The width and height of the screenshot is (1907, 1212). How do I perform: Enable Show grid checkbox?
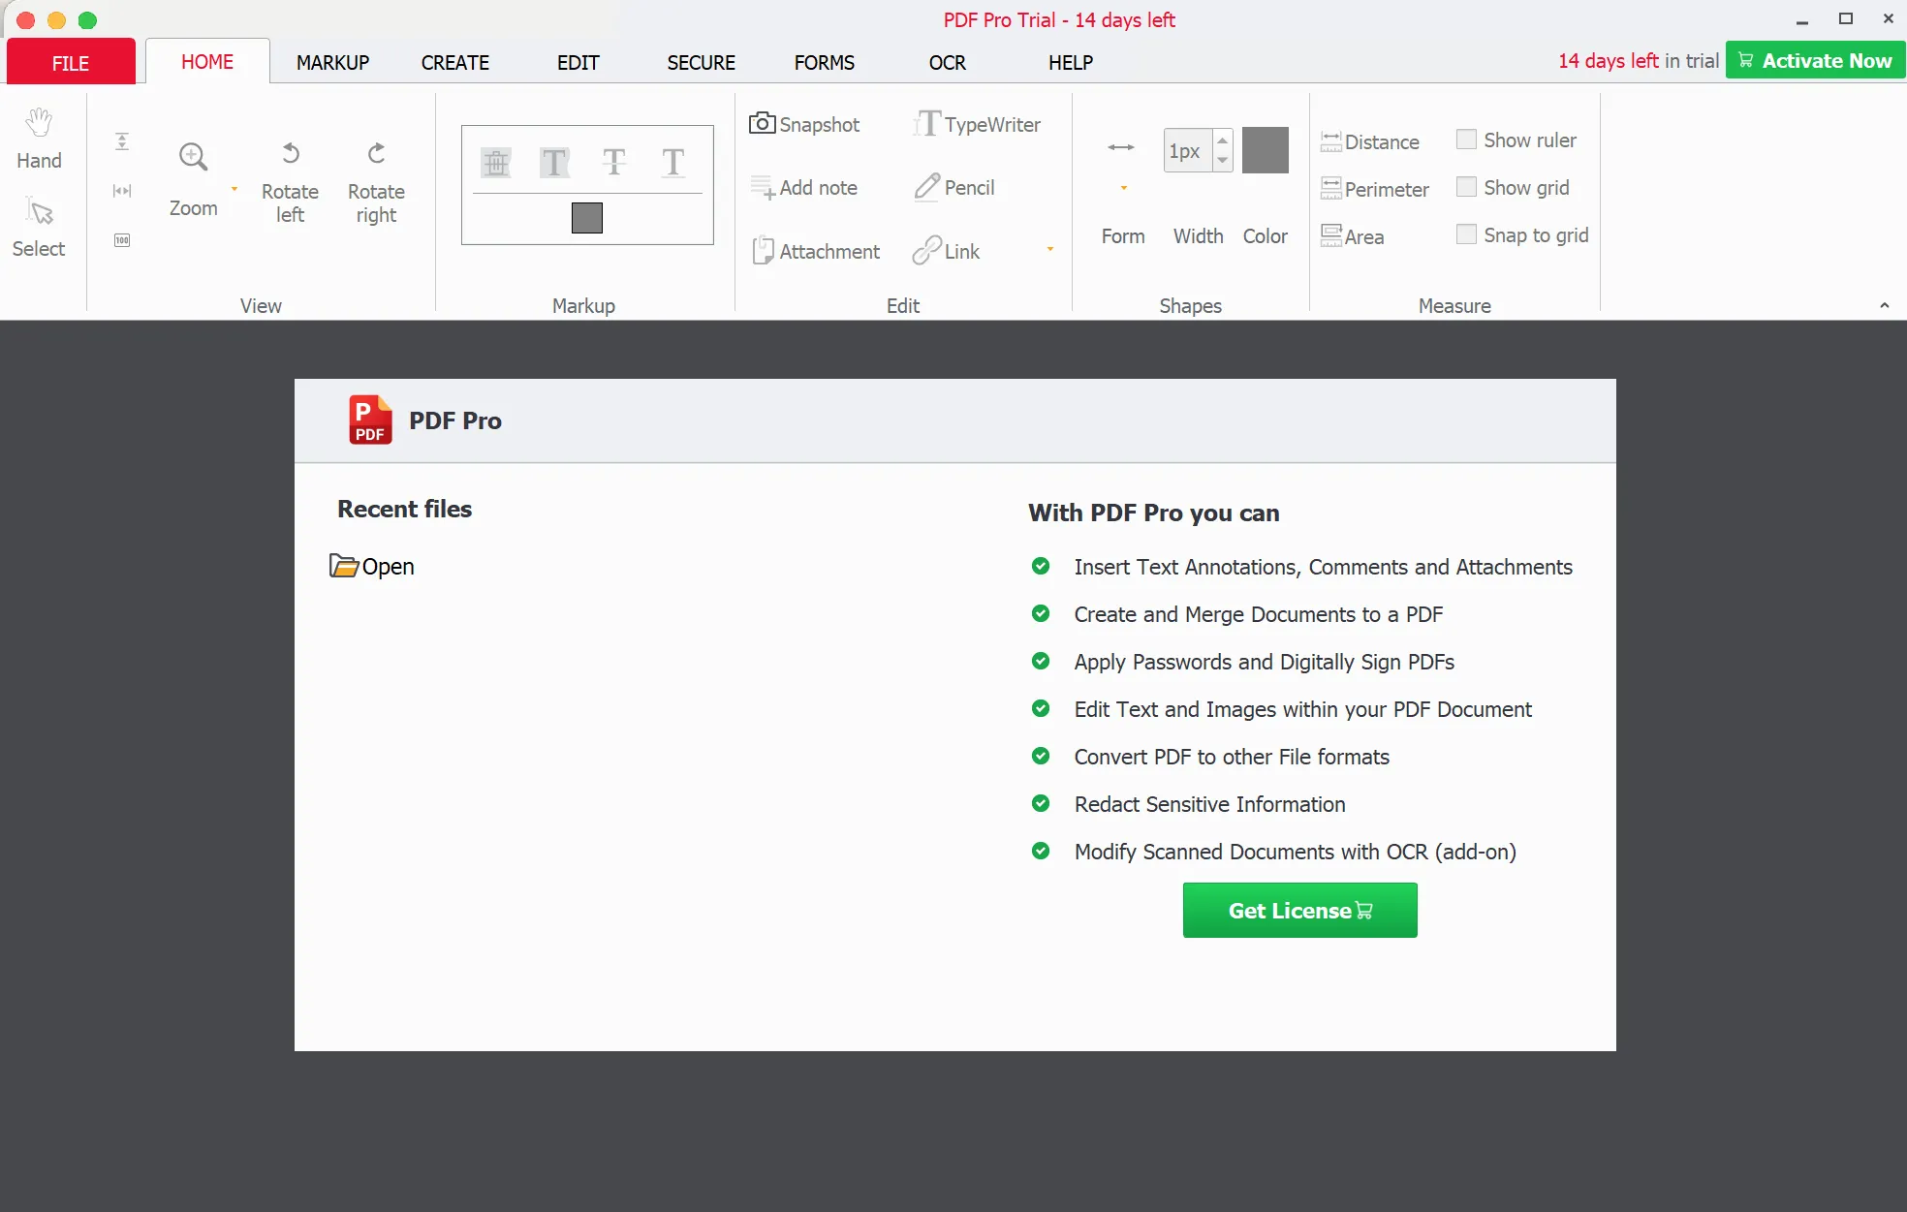coord(1467,188)
